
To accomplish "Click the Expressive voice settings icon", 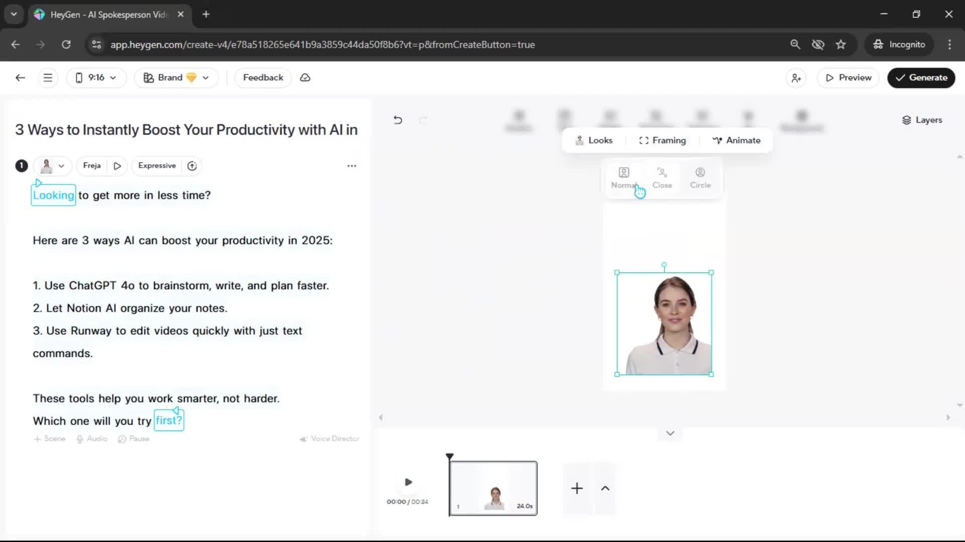I will pos(192,166).
